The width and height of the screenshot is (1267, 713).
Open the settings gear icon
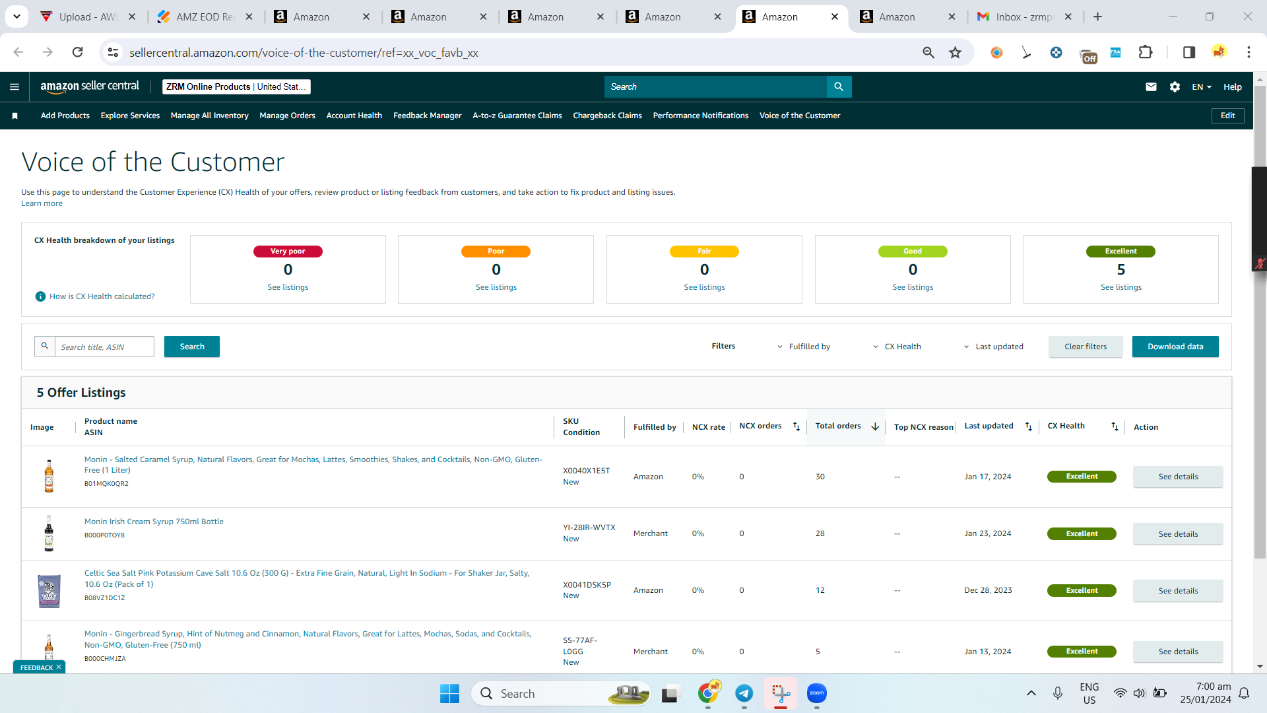[x=1175, y=86]
